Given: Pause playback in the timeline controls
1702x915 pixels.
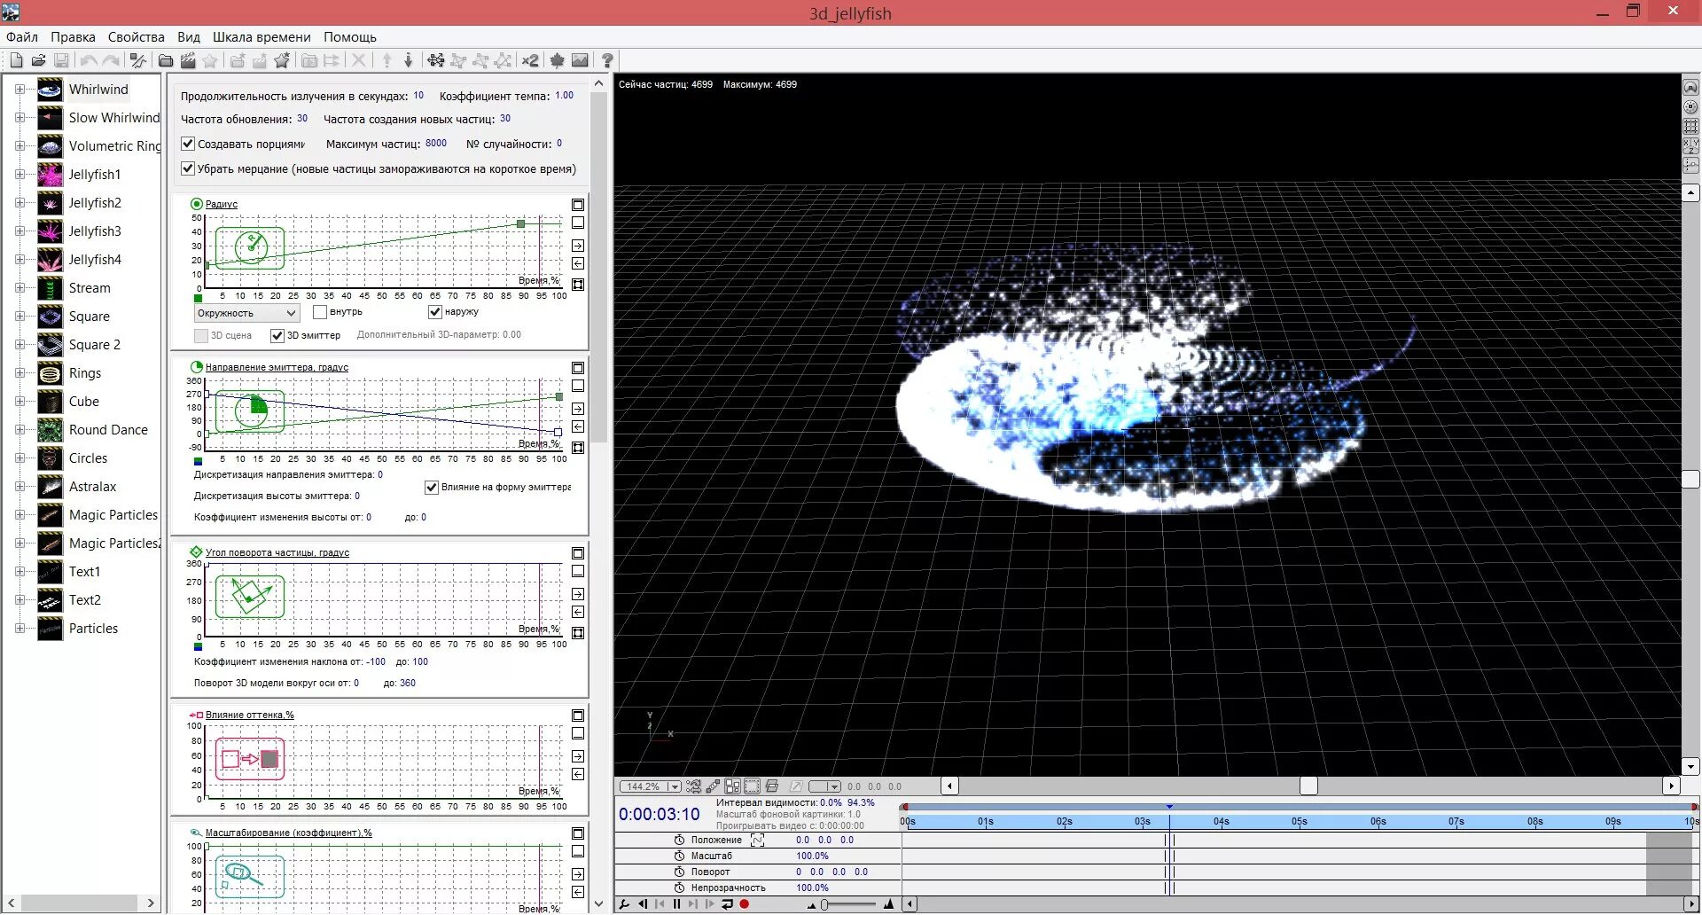Looking at the screenshot, I should (676, 904).
